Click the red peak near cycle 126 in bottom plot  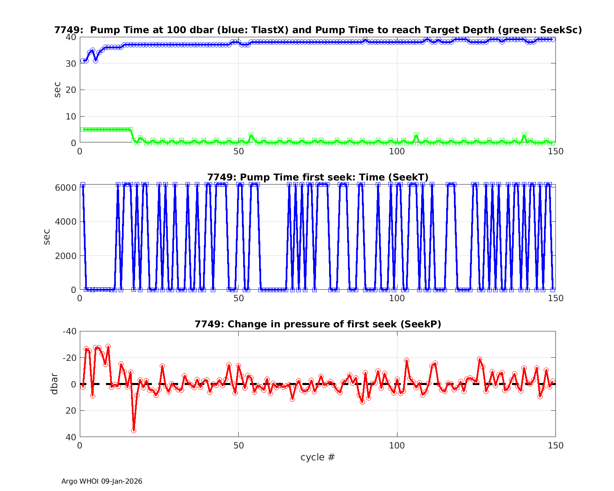(x=479, y=359)
